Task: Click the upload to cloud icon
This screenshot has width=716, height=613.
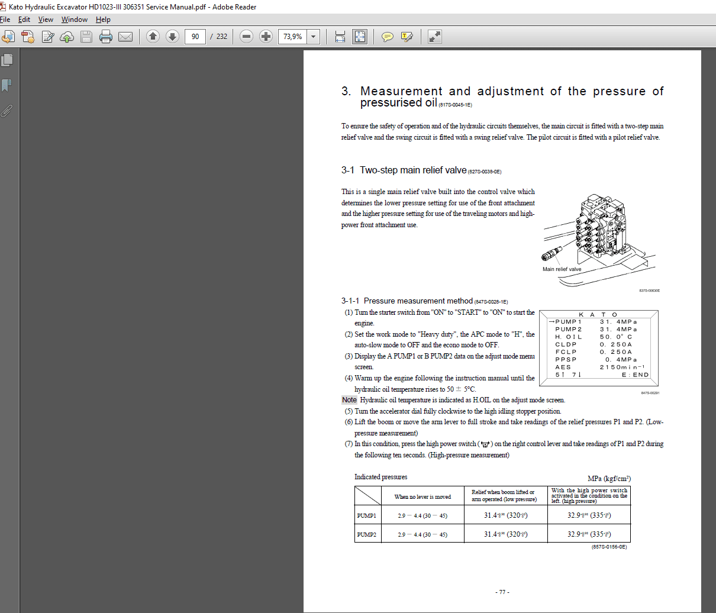Action: click(67, 36)
